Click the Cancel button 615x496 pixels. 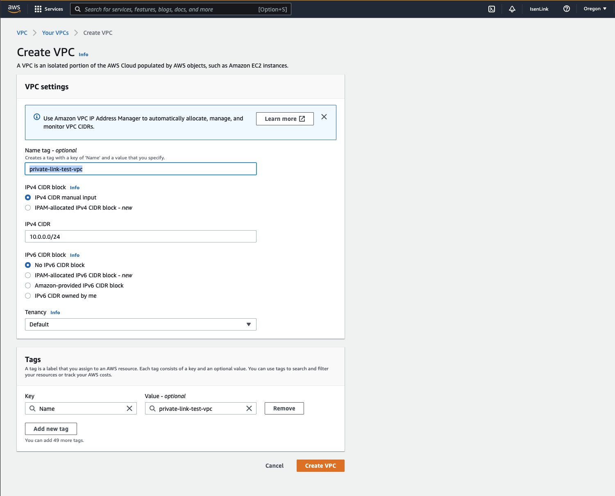pyautogui.click(x=275, y=466)
